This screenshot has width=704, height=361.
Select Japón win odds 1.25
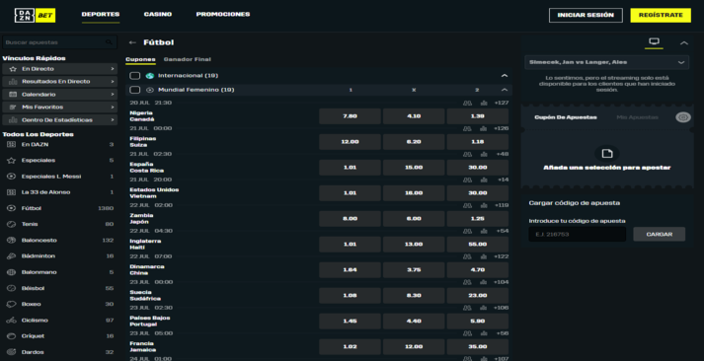477,218
